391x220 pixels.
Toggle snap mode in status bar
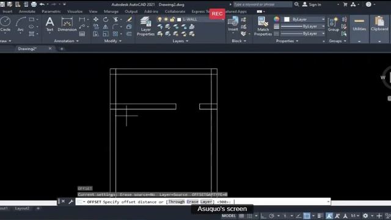250,216
